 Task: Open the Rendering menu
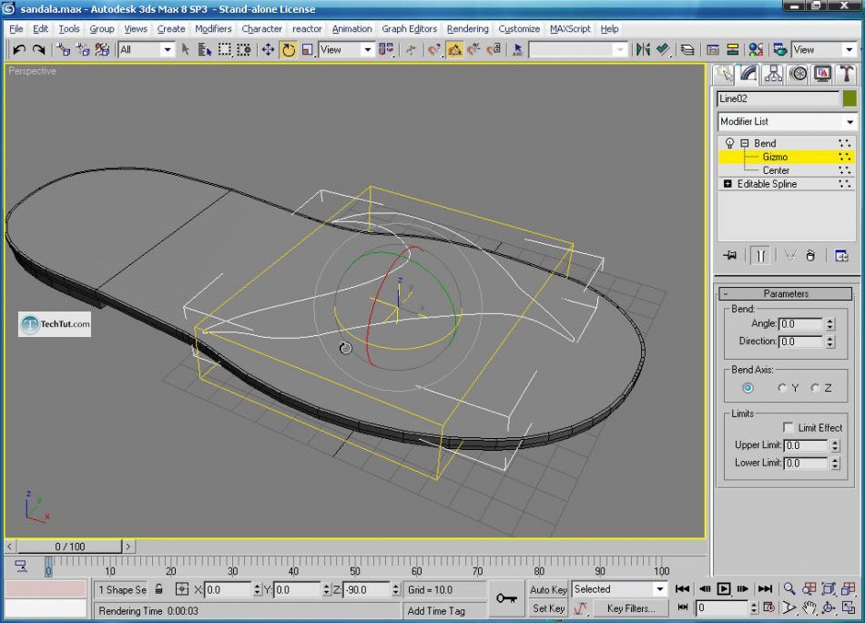point(467,29)
